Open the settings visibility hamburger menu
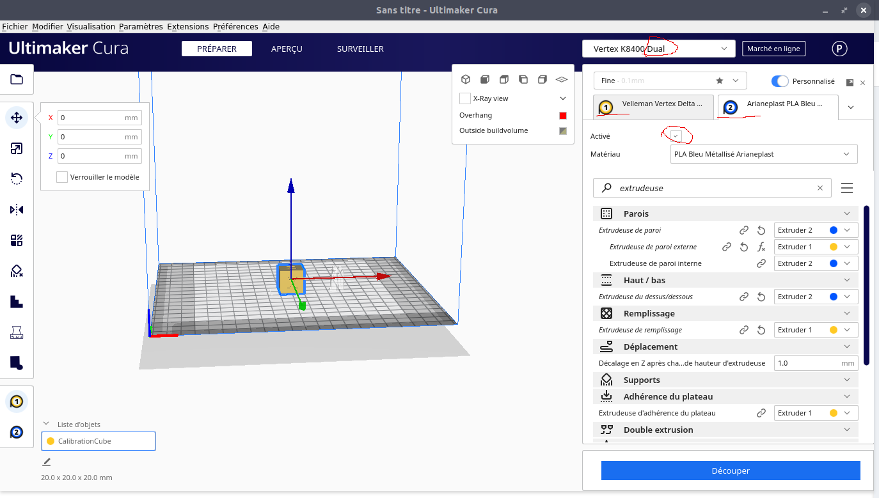The height and width of the screenshot is (498, 879). click(847, 188)
